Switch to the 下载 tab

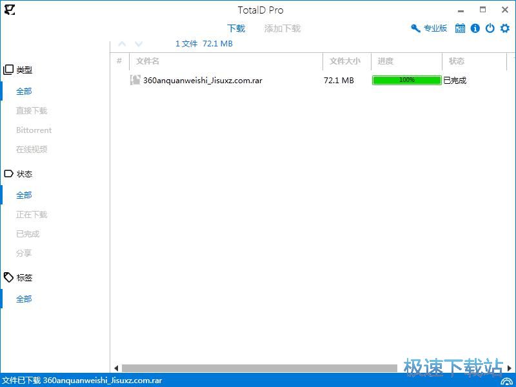(x=236, y=28)
